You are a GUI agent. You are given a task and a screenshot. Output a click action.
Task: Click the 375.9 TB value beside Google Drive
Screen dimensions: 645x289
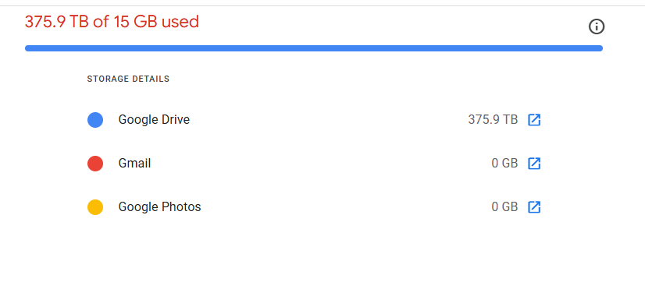pyautogui.click(x=493, y=120)
